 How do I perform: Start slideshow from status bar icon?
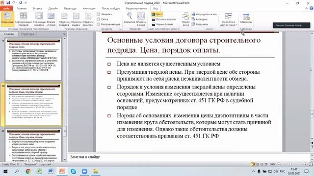(266, 164)
